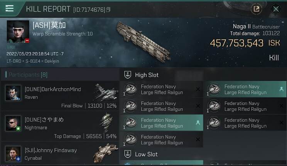
Task: Click person icon on top-right highlighted railgun
Action: point(281,89)
